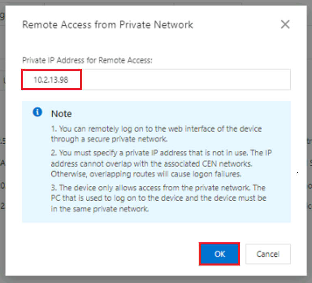
Task: Click note 3 starting "The device only allows"
Action: [x=158, y=188]
